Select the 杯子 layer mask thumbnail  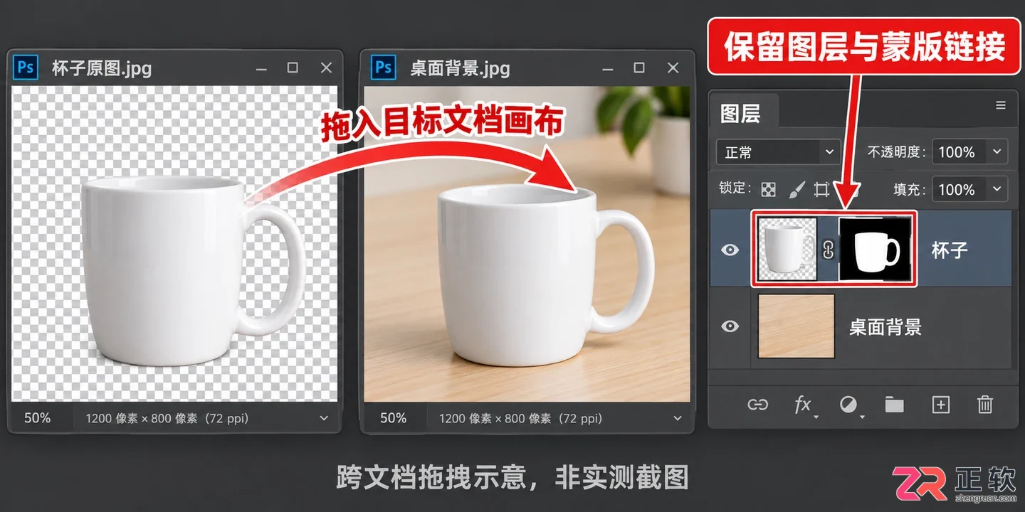pyautogui.click(x=876, y=249)
